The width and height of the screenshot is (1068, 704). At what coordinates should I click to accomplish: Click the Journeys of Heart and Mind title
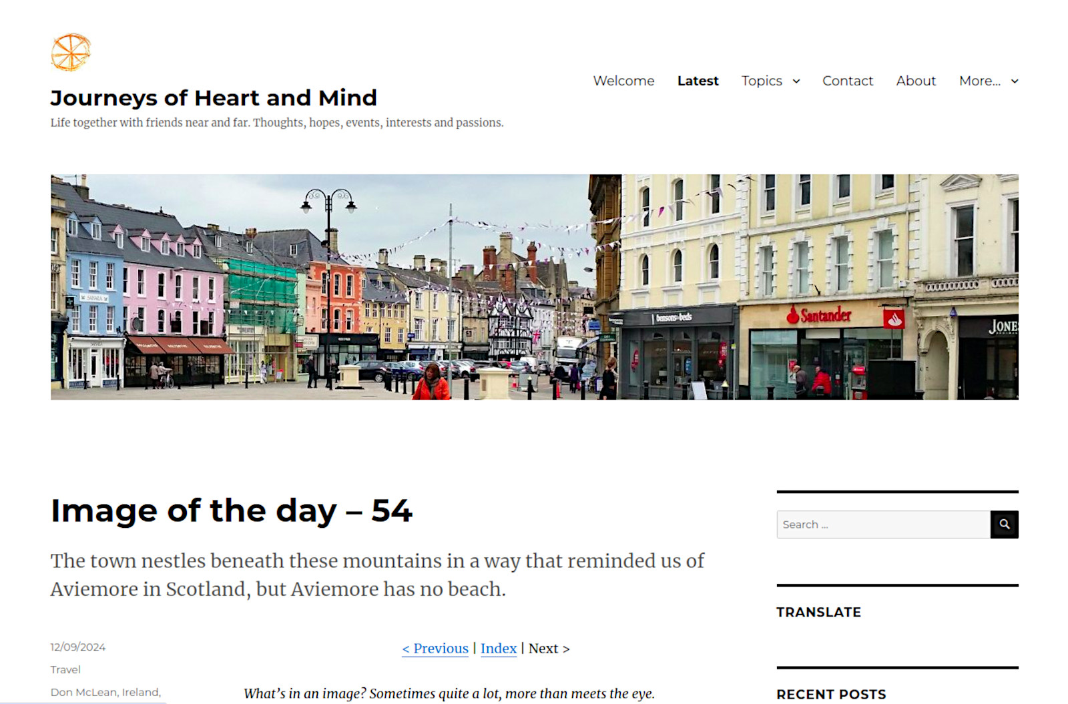tap(214, 98)
